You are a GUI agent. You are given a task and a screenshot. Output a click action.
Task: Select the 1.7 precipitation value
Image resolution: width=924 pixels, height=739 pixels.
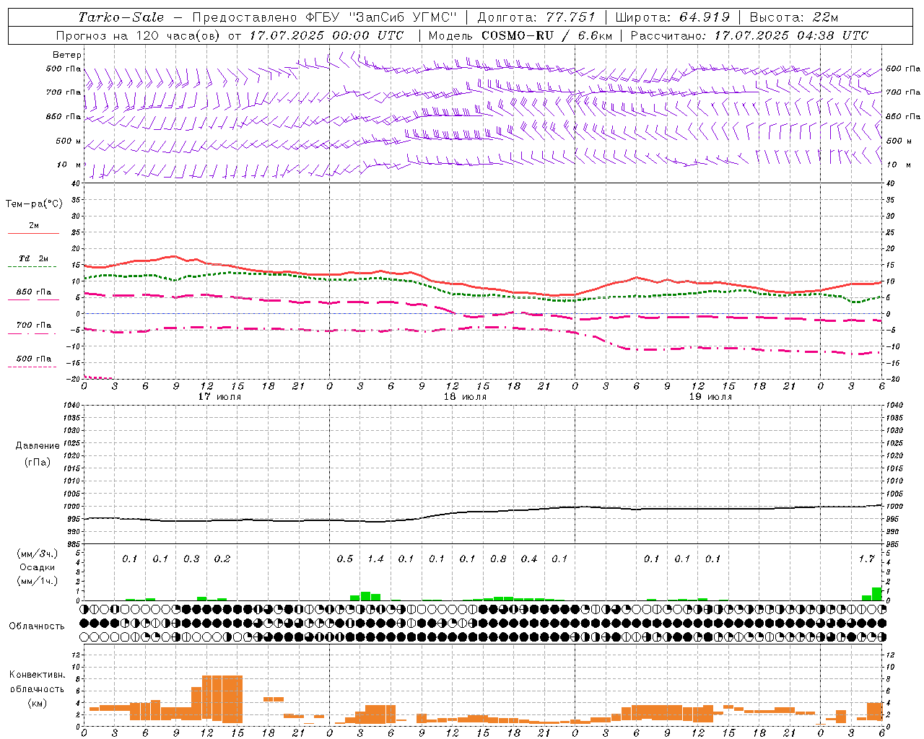(x=866, y=559)
